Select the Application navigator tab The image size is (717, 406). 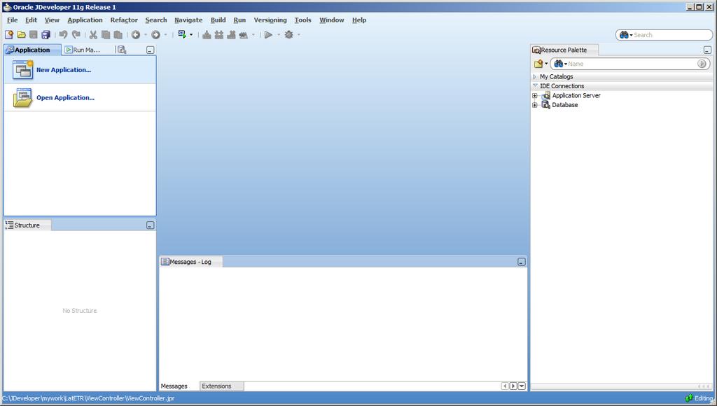(x=32, y=50)
